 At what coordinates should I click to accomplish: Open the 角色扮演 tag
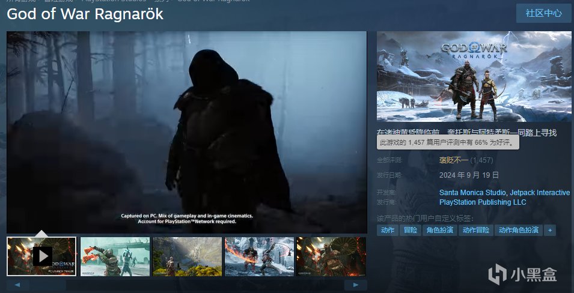440,230
